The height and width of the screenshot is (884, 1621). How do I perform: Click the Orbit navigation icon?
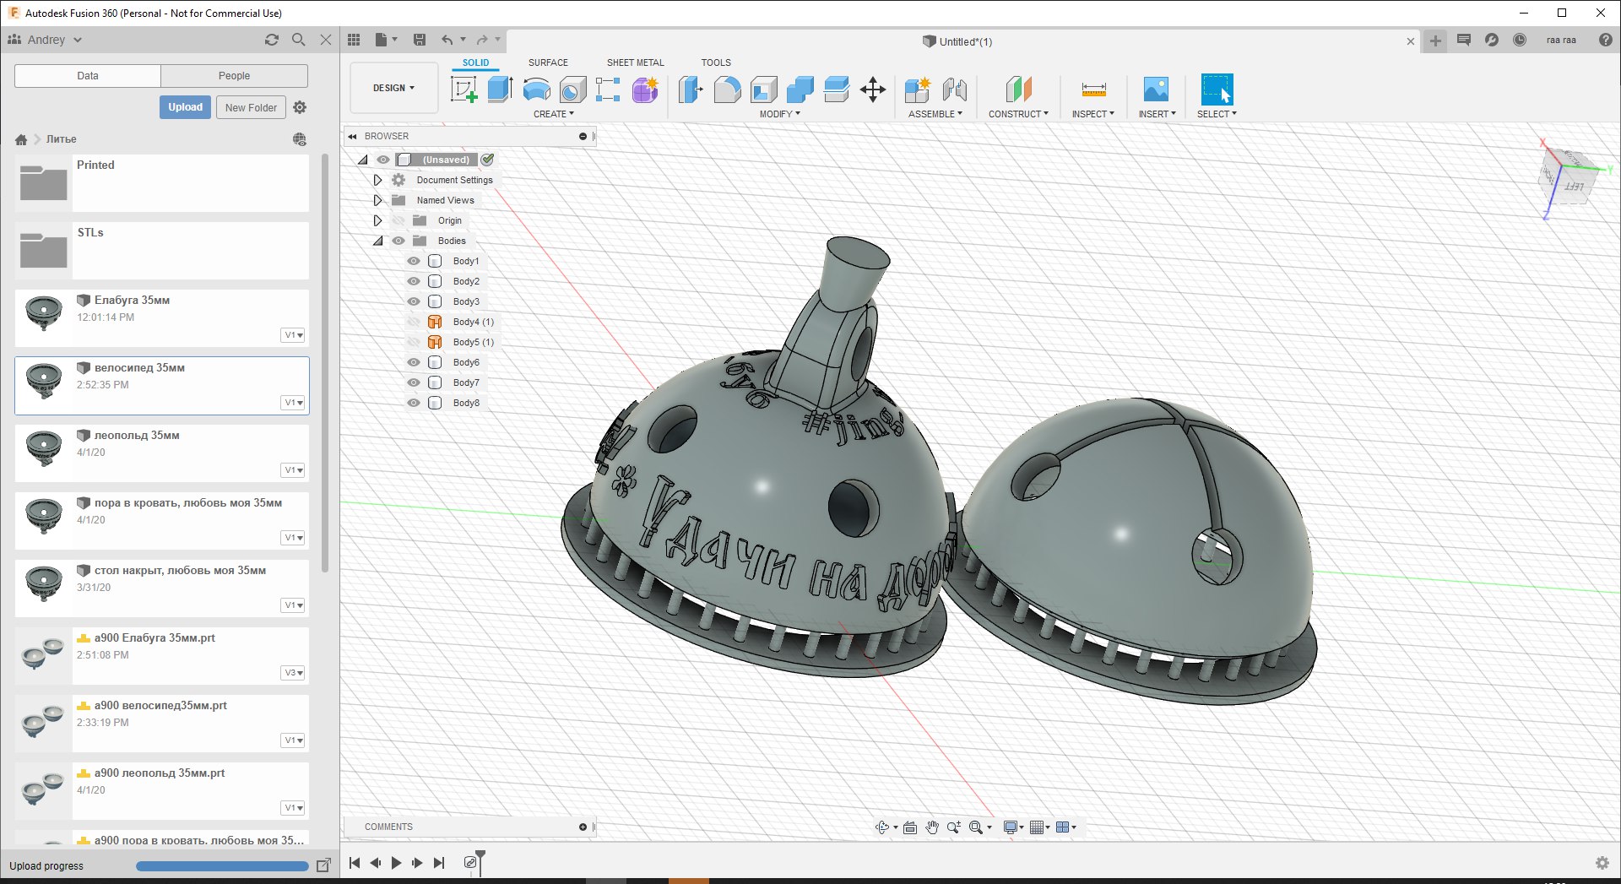pyautogui.click(x=883, y=827)
